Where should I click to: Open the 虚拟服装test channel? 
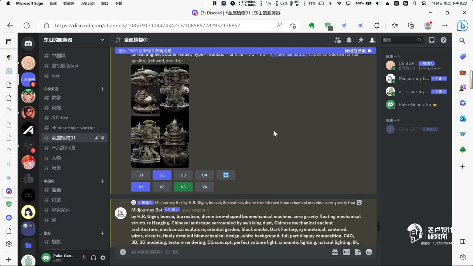74,66
